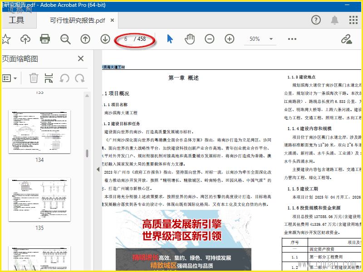Image resolution: width=363 pixels, height=272 pixels.
Task: Click heading 1.1.5 建设工期
Action: [x=303, y=189]
